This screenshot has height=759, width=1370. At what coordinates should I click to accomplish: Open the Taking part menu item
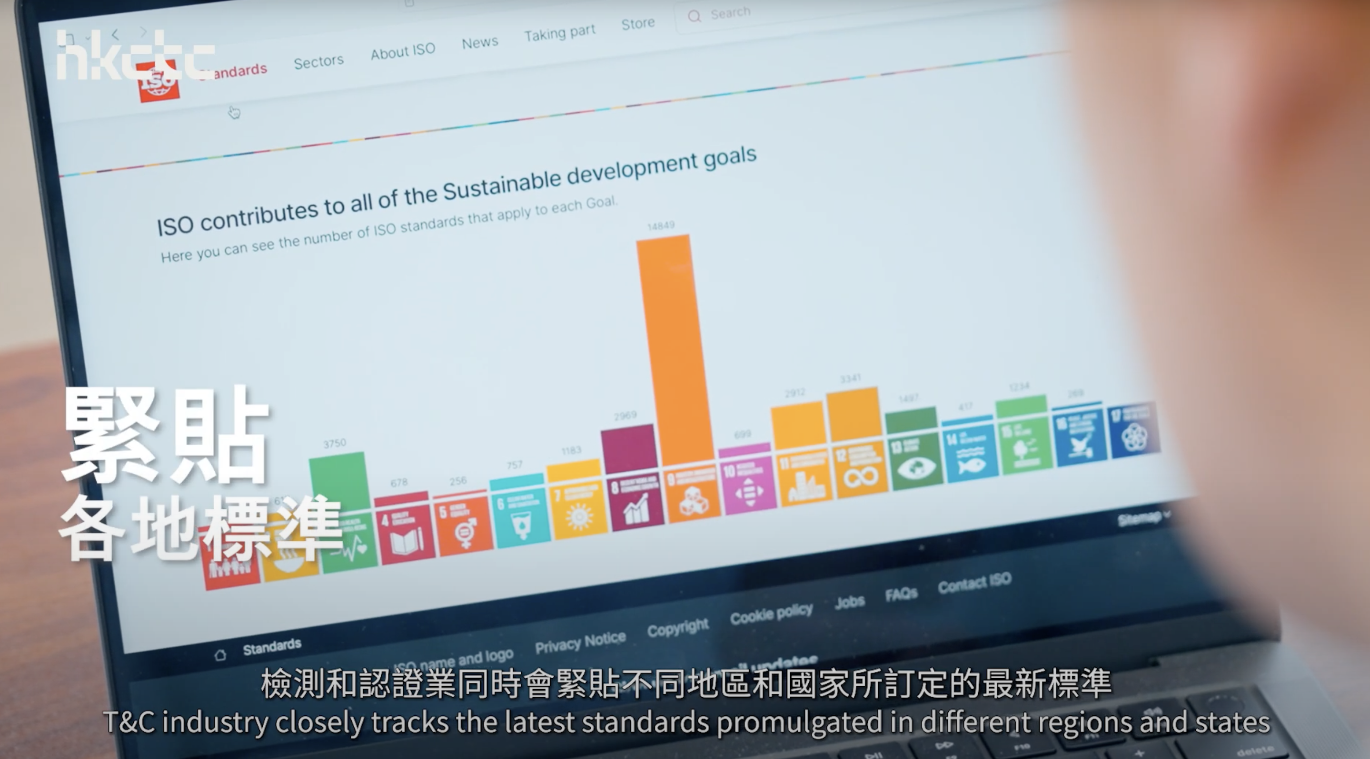click(x=559, y=33)
